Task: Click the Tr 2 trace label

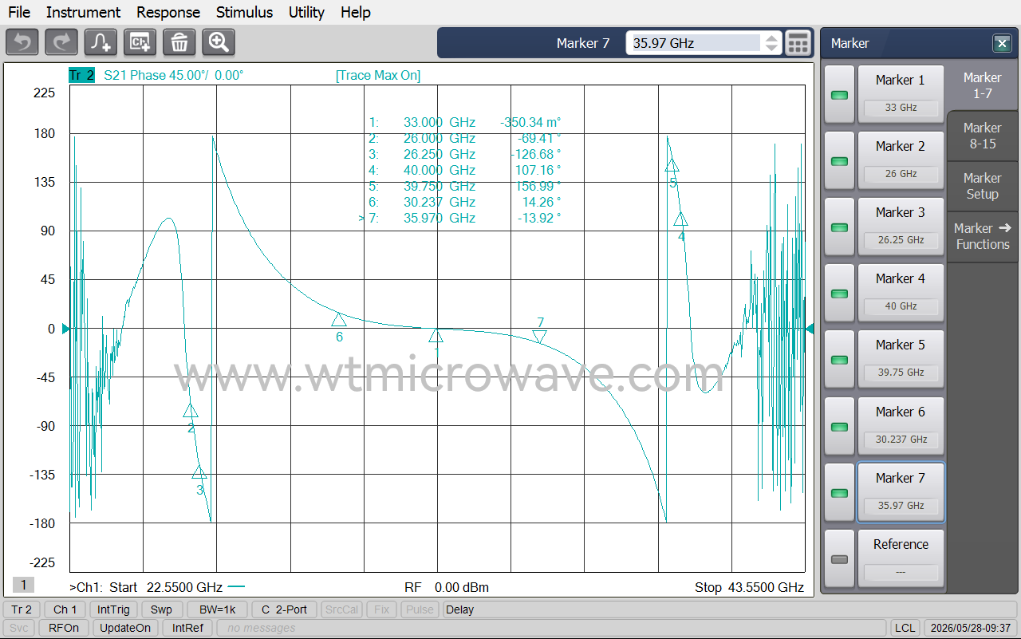Action: 81,75
